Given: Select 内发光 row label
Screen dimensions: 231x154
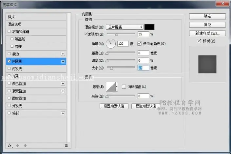Looking at the screenshot, I should [17, 69].
